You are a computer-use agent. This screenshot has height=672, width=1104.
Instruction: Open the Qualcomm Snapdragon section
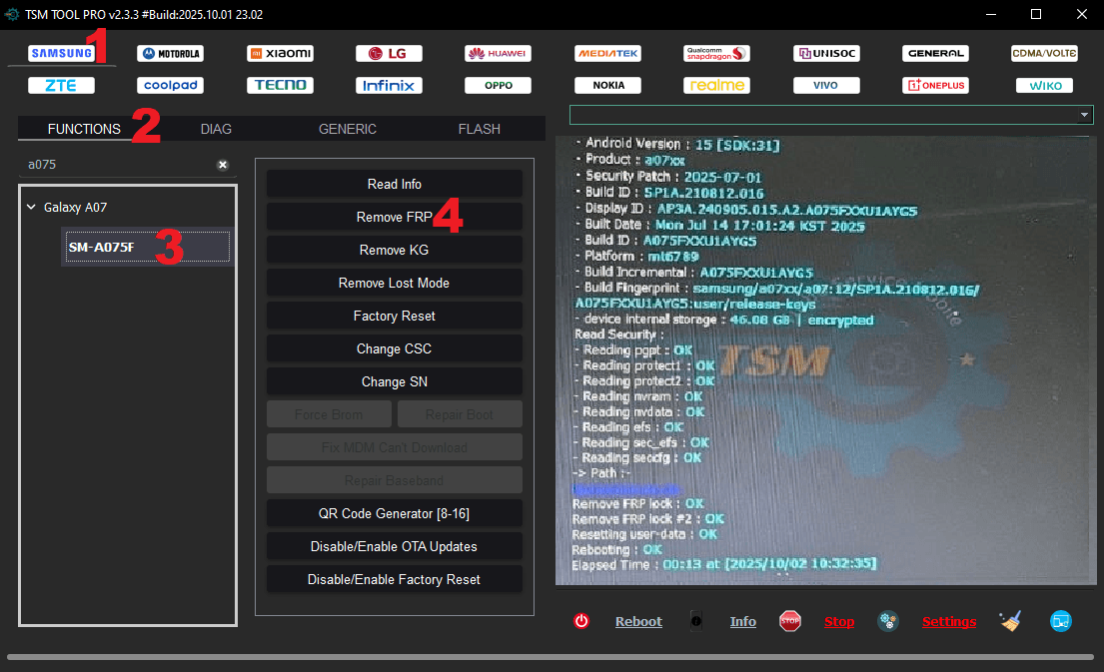(x=716, y=53)
